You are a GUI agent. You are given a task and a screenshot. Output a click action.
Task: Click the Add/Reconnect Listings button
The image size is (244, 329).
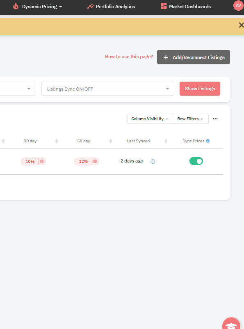pos(194,57)
